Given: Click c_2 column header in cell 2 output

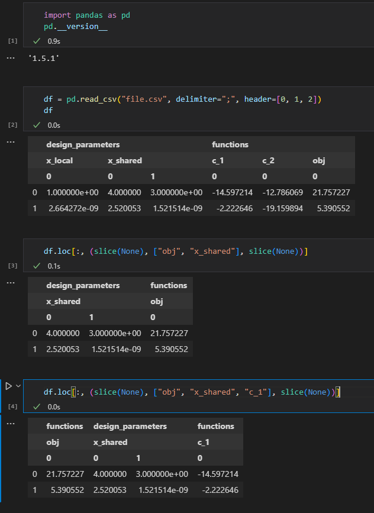Looking at the screenshot, I should point(268,160).
